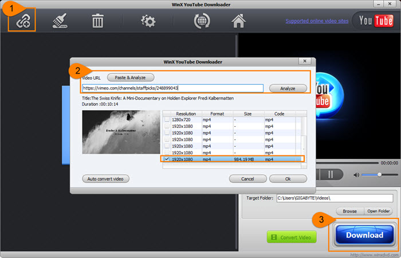Open the Add URL link tool
The image size is (401, 258).
(x=23, y=21)
